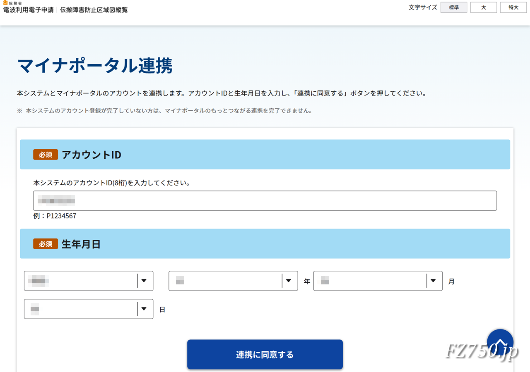Open the birth year combo box
The height and width of the screenshot is (372, 530).
coord(228,281)
